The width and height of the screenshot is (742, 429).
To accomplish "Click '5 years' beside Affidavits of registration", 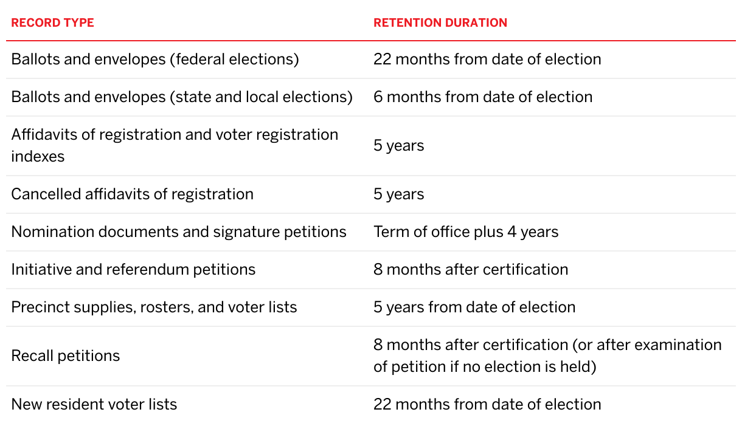I will tap(399, 146).
